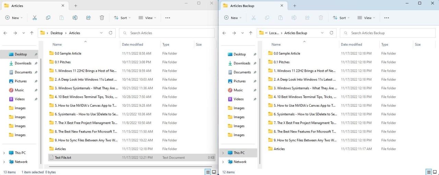439x175 pixels.
Task: Open the View dropdown in Articles Backup window
Action: click(366, 18)
